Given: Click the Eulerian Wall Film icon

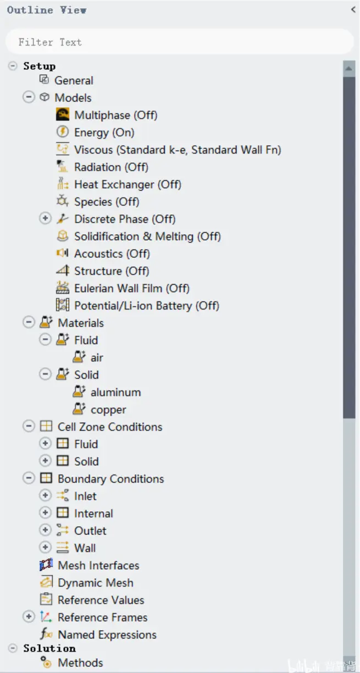Looking at the screenshot, I should point(63,288).
